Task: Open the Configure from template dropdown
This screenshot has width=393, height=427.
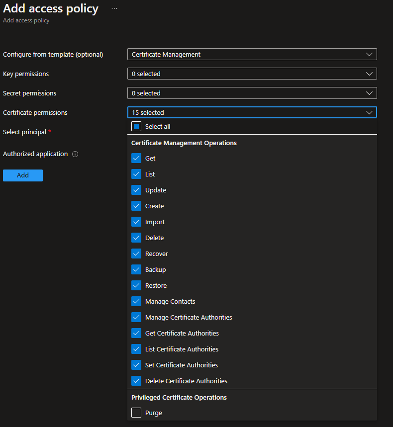Action: [252, 54]
